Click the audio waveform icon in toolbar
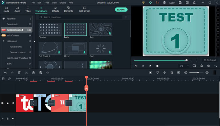 [x=48, y=72]
